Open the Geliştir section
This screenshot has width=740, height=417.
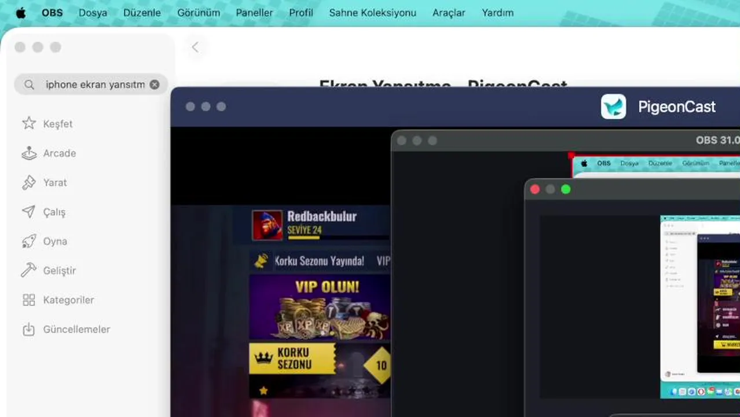point(60,271)
